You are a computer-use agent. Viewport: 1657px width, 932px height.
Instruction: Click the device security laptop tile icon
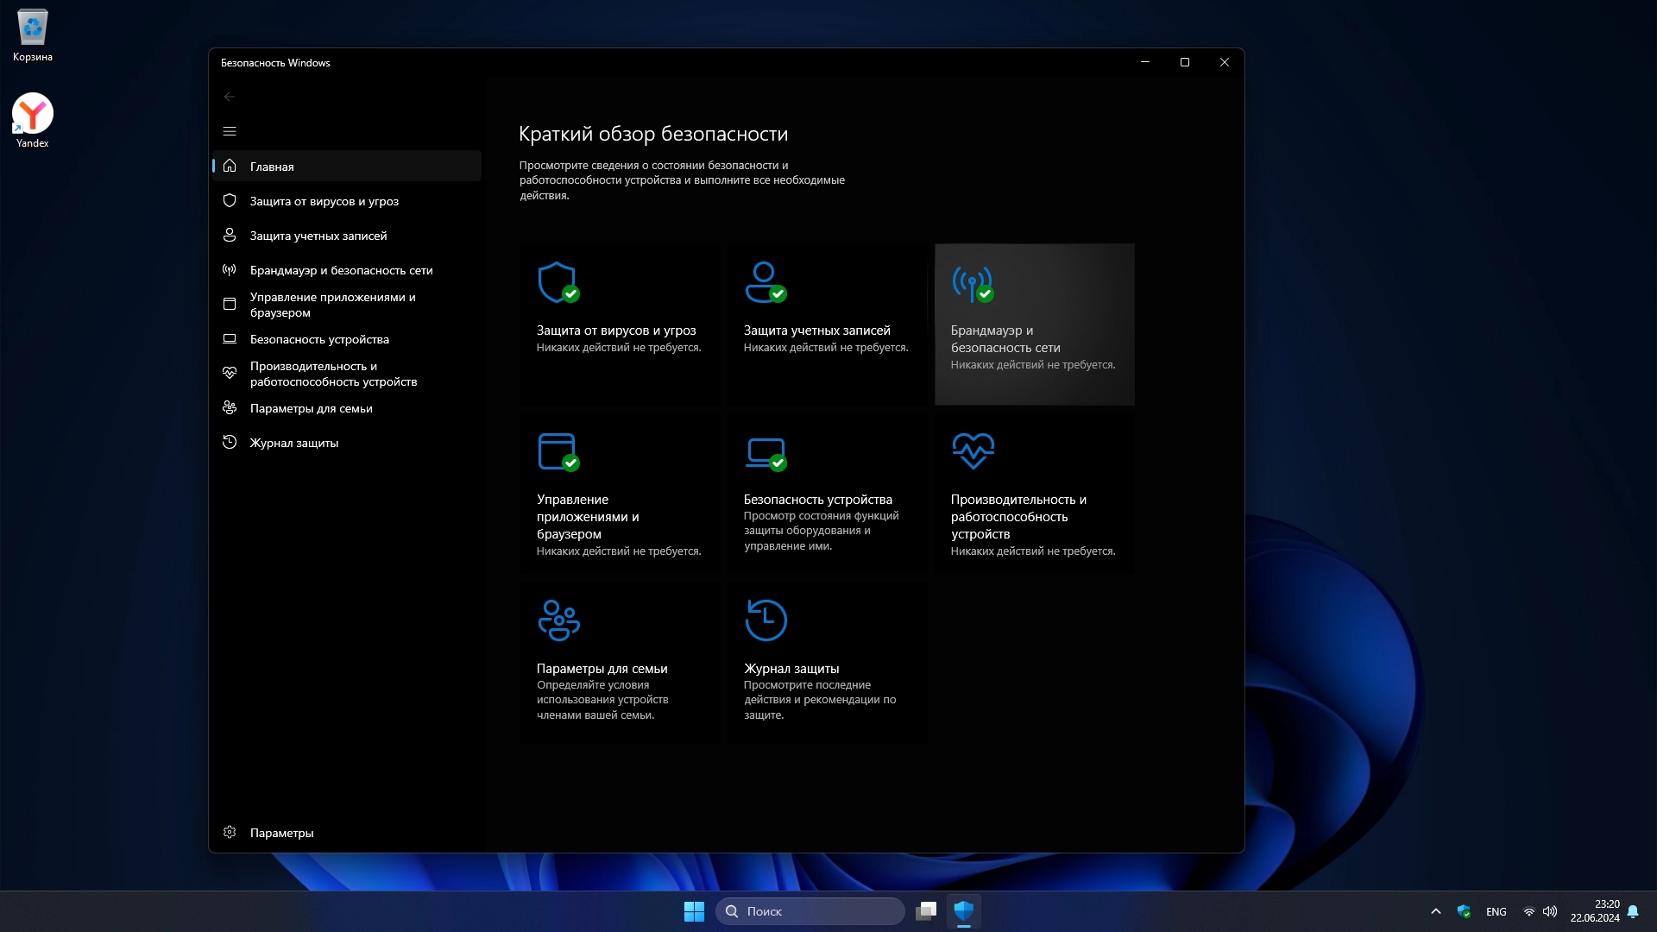[765, 452]
